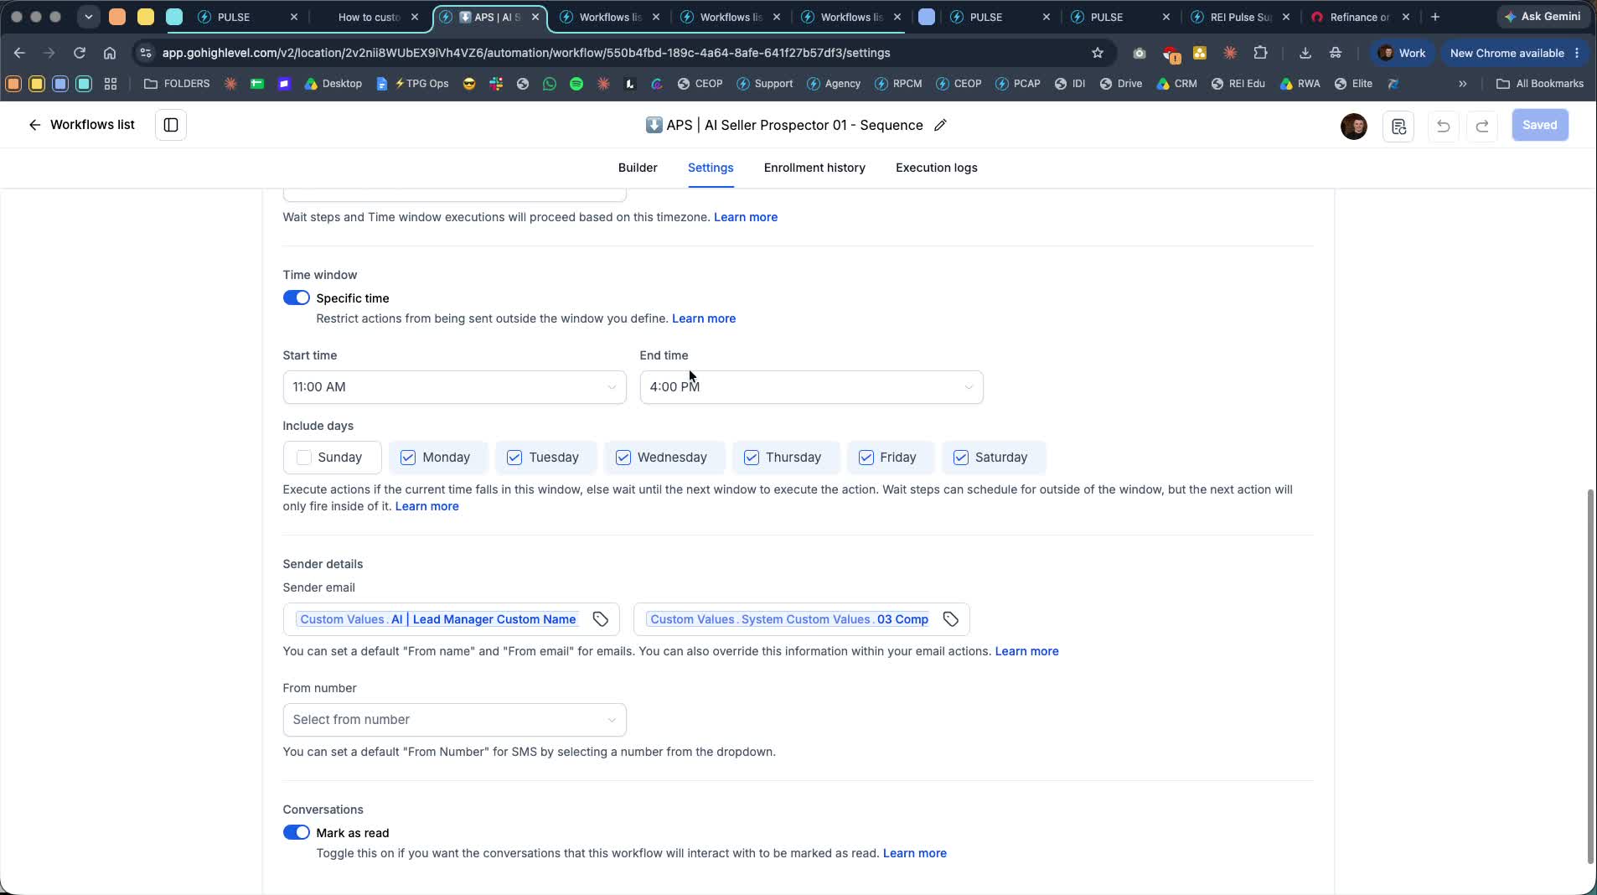Go back to Workflows list arrow
1597x895 pixels.
(x=34, y=125)
